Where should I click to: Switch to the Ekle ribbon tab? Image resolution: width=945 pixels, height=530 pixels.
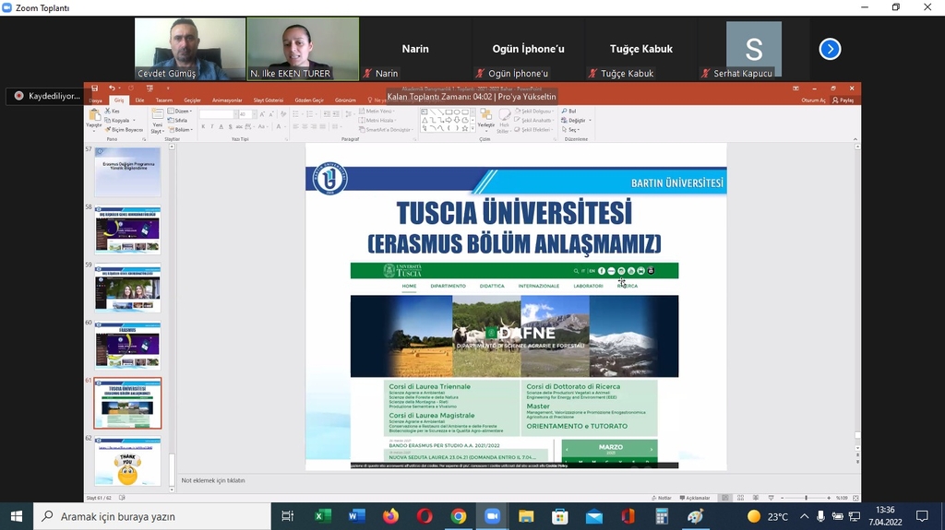point(140,100)
